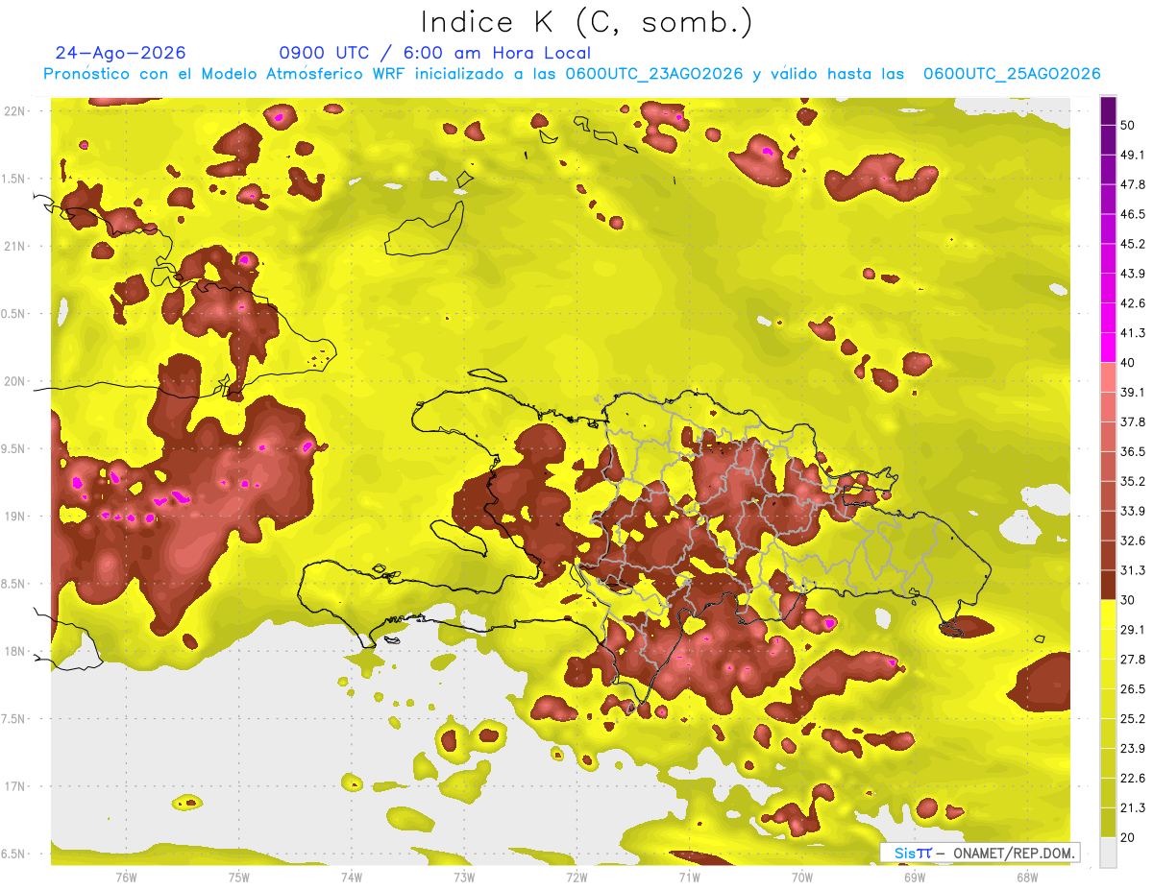The width and height of the screenshot is (1153, 890).
Task: Click the legend value "47.8"
Action: tap(1133, 185)
